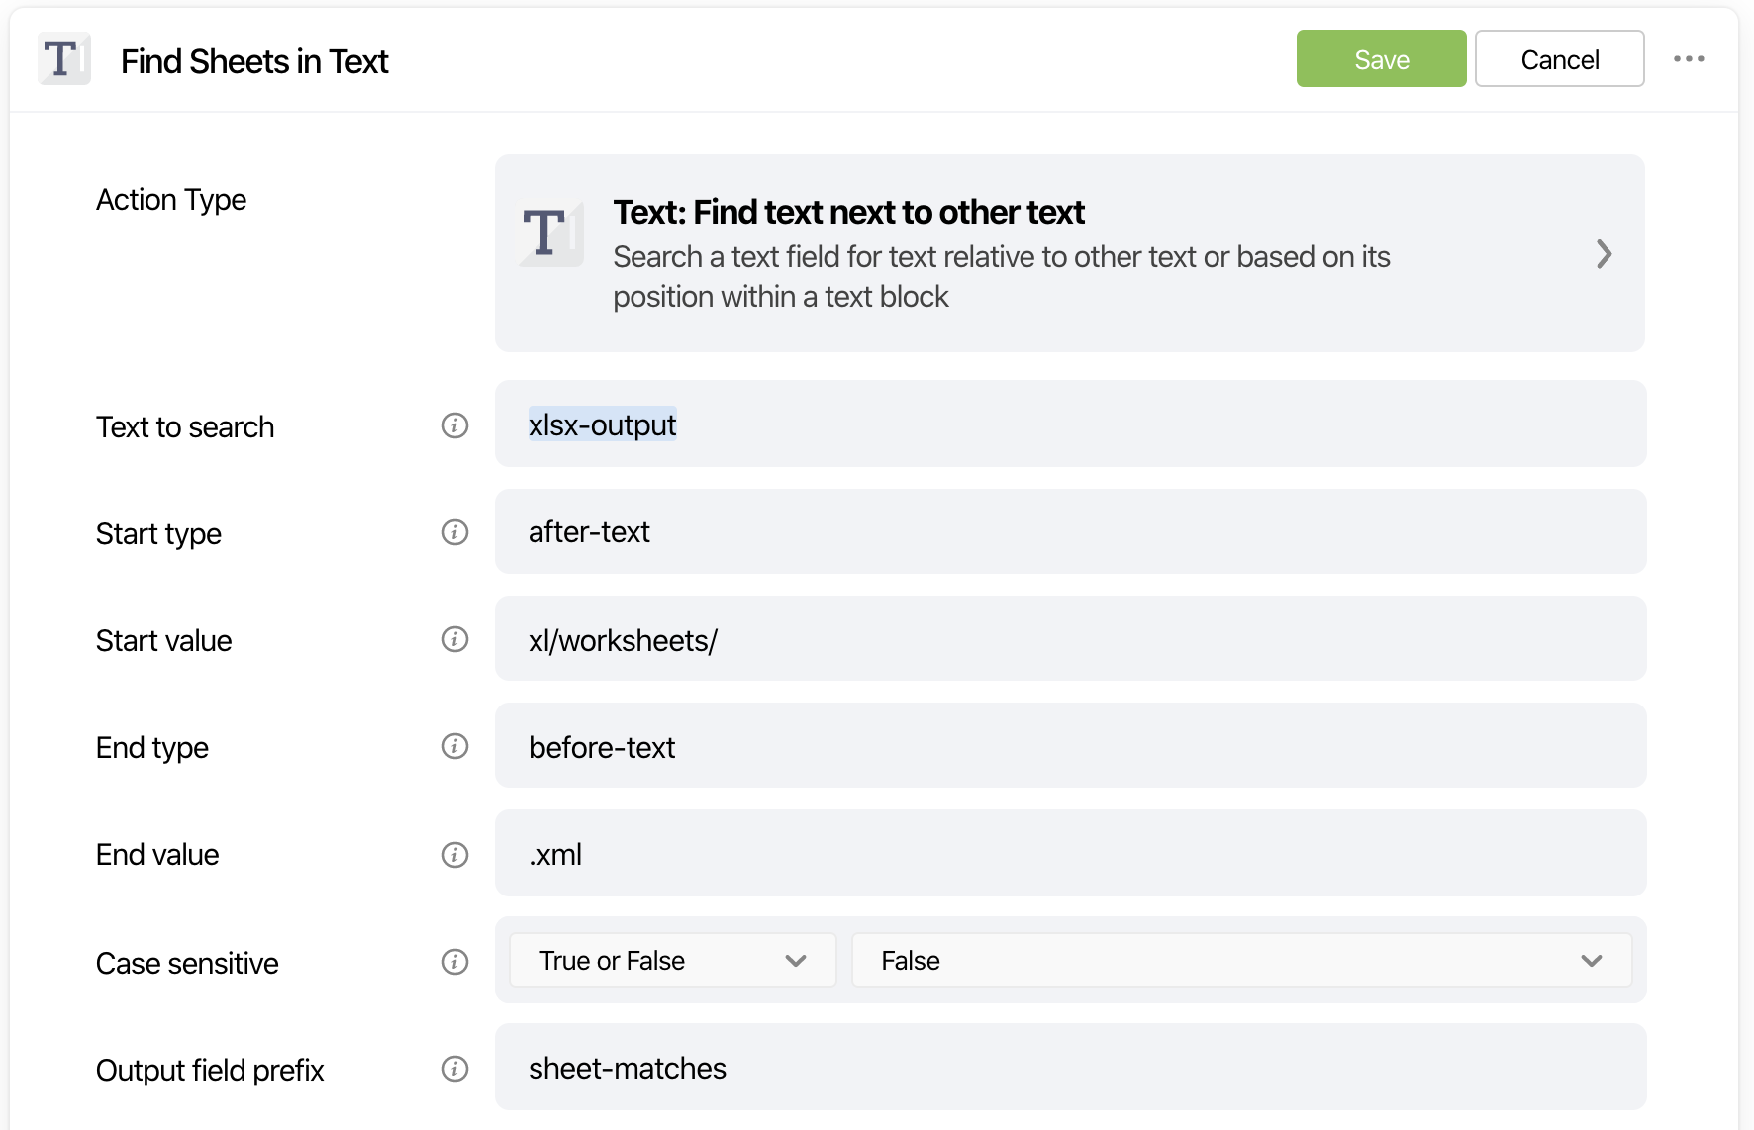The height and width of the screenshot is (1130, 1754).
Task: Click the info icon for Text to search
Action: pyautogui.click(x=455, y=425)
